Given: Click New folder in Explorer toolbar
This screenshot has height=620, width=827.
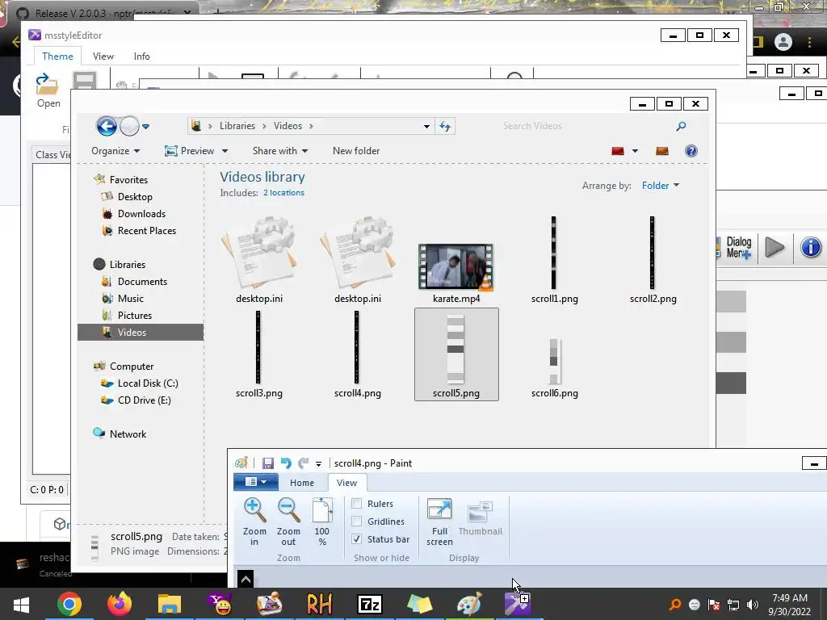Looking at the screenshot, I should click(x=356, y=151).
